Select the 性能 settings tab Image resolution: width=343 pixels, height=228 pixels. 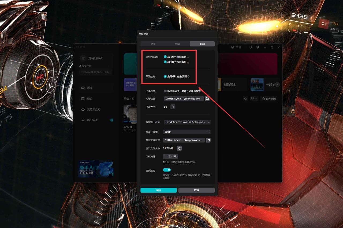tap(202, 44)
